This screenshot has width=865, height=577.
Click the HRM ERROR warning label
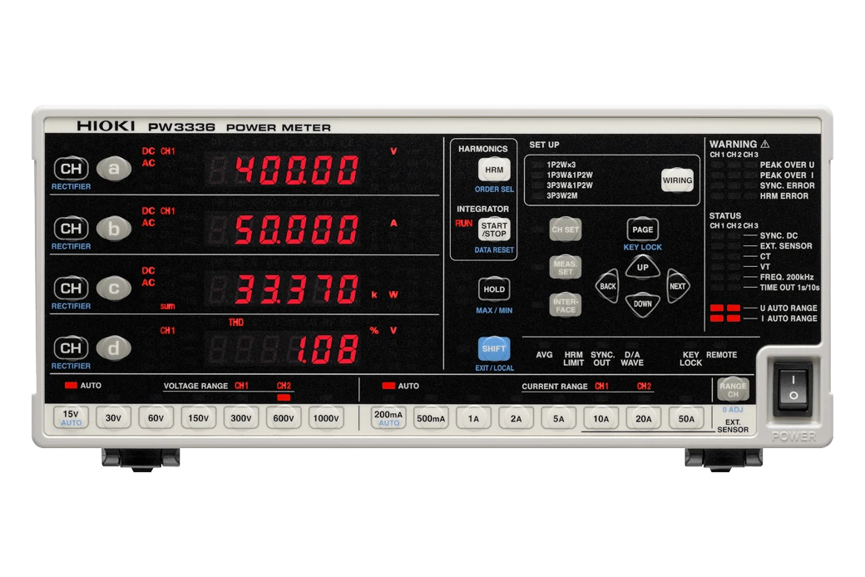point(783,196)
